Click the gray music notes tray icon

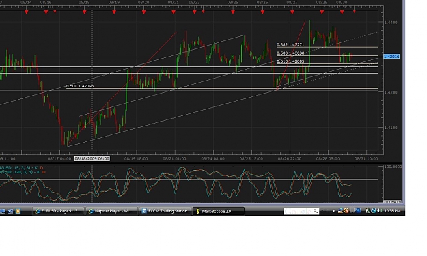pyautogui.click(x=353, y=210)
